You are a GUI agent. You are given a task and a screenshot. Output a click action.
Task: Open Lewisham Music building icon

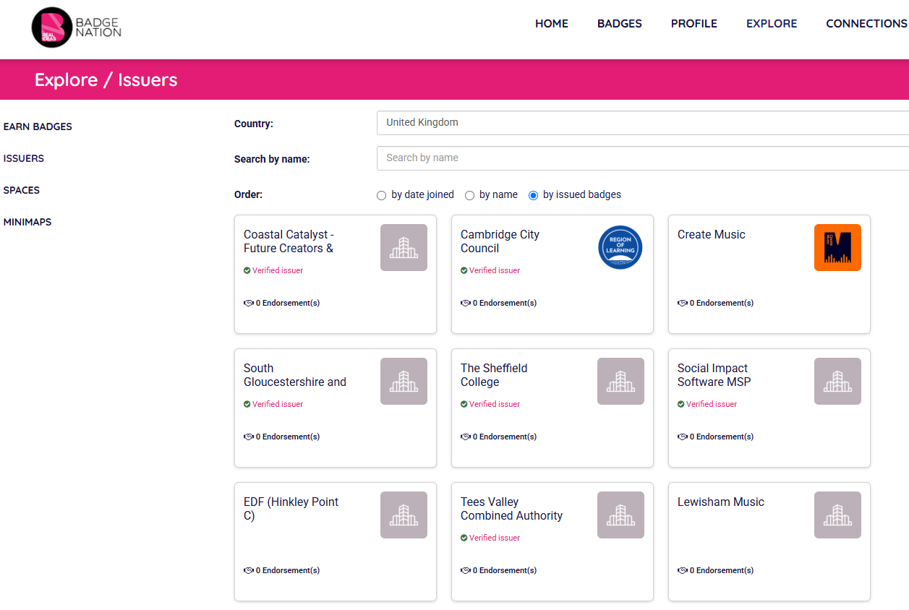click(837, 515)
